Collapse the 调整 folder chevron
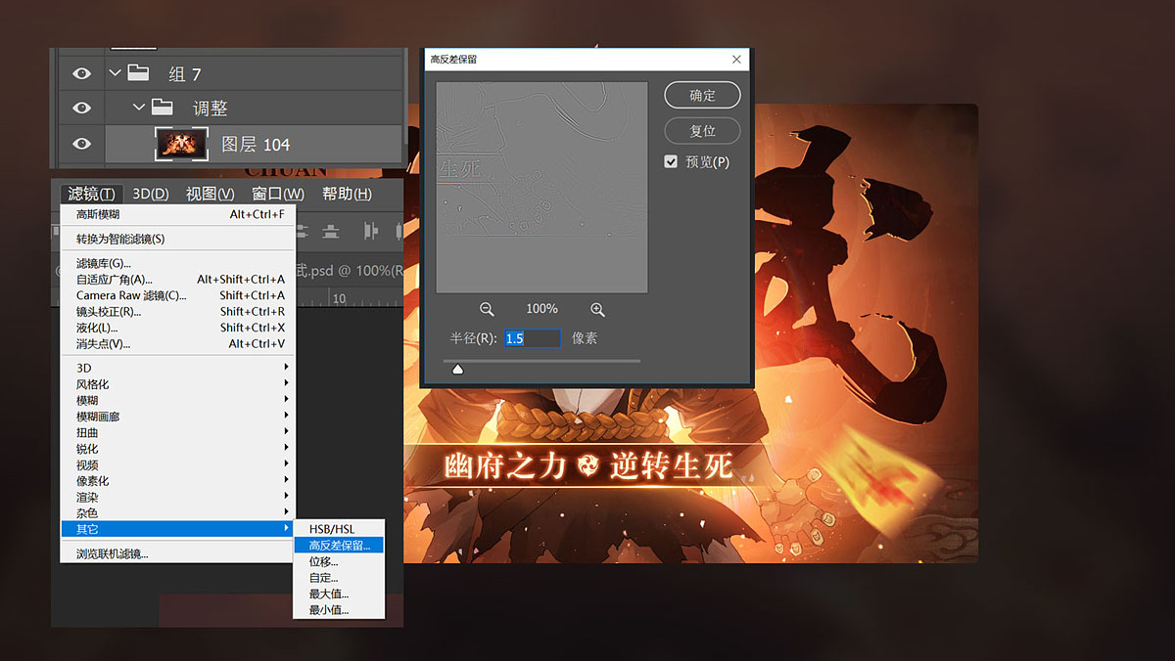Screen dimensions: 1175x661 click(x=138, y=107)
